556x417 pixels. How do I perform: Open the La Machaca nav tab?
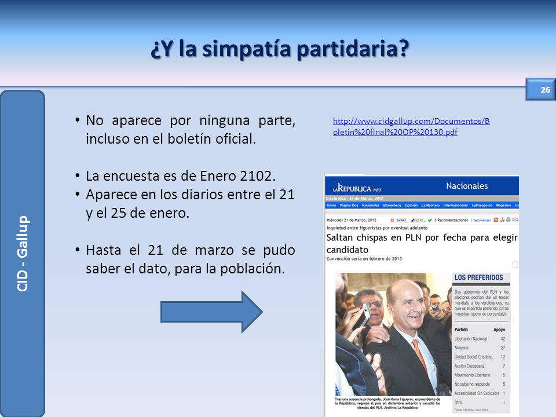(430, 205)
